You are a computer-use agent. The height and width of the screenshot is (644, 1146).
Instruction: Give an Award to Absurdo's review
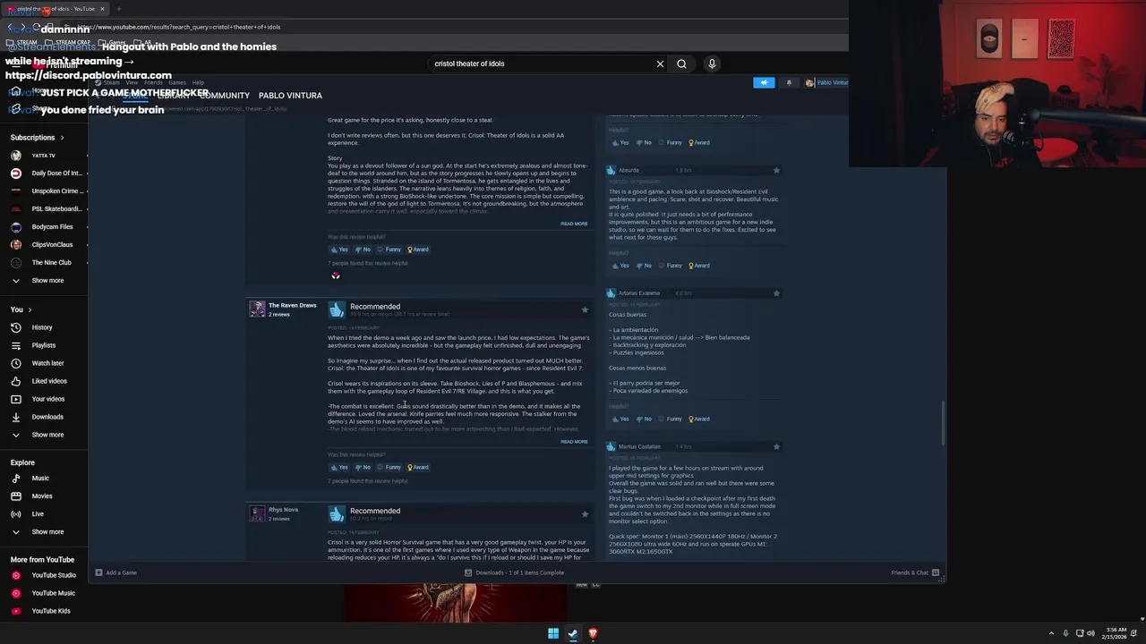click(x=698, y=266)
